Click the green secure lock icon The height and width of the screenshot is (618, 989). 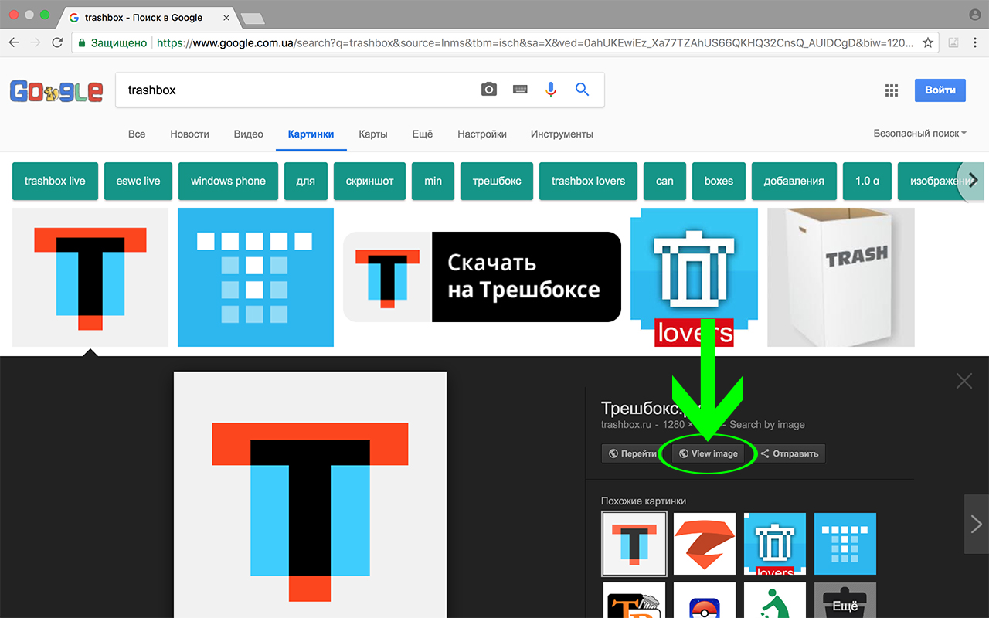82,42
